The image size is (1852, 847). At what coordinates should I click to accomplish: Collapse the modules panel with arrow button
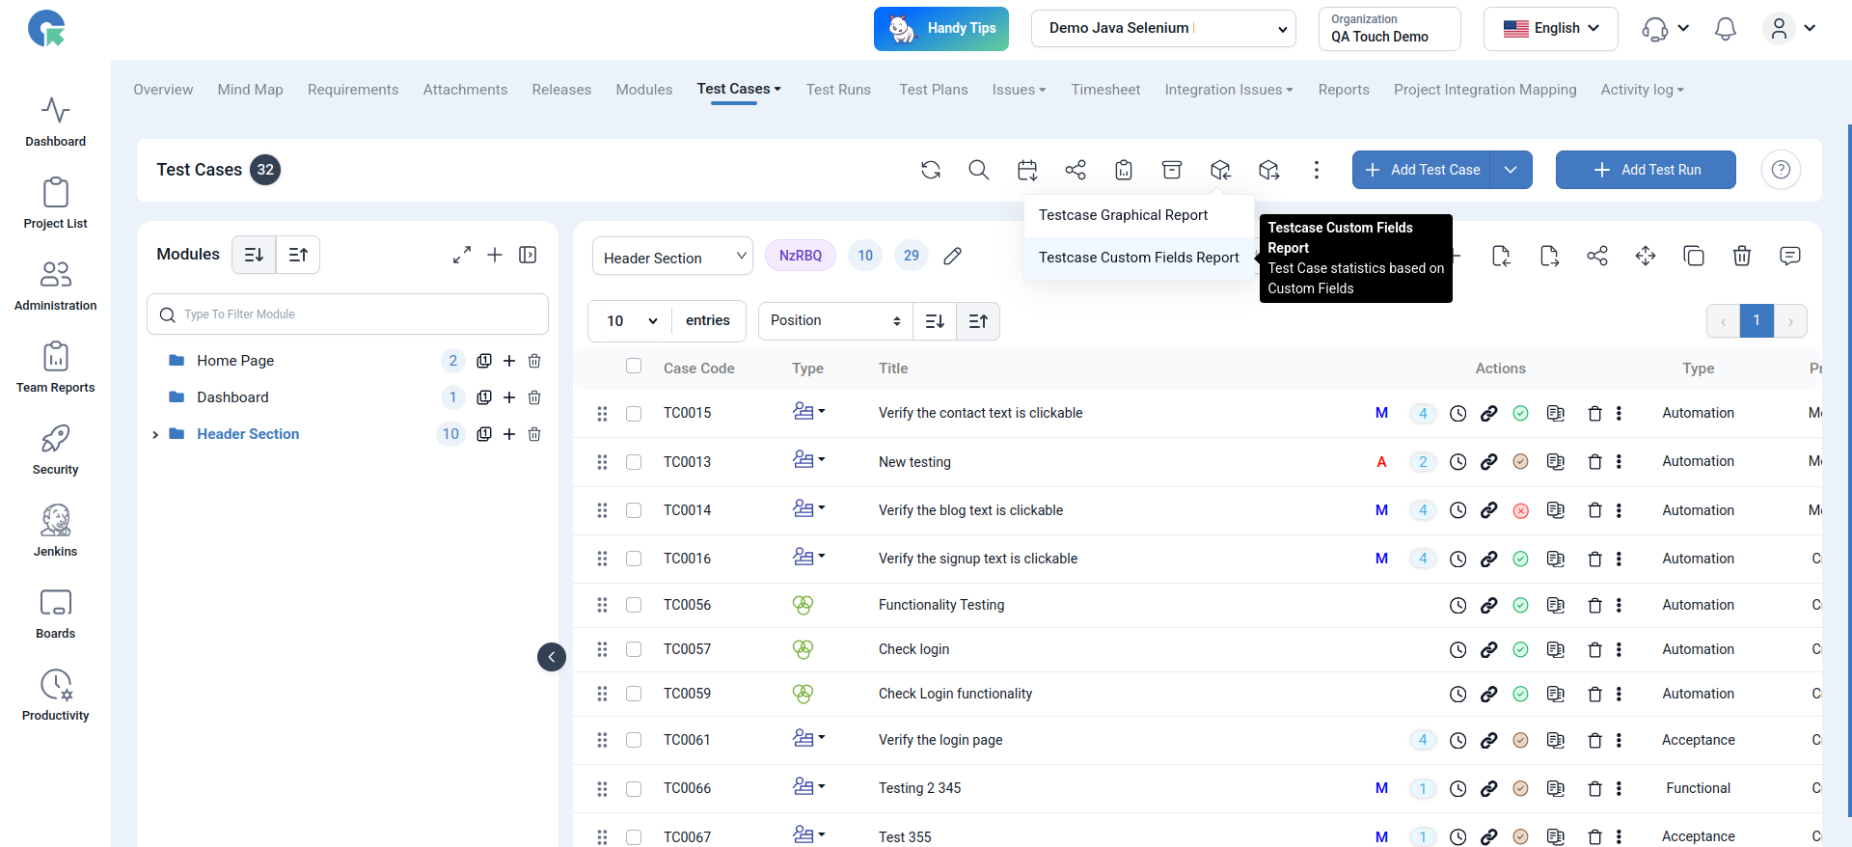551,657
